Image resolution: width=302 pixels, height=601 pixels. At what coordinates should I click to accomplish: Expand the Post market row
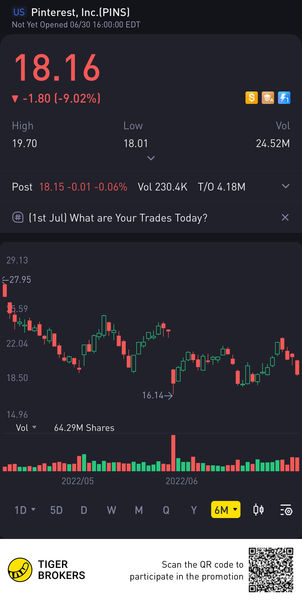pos(285,186)
